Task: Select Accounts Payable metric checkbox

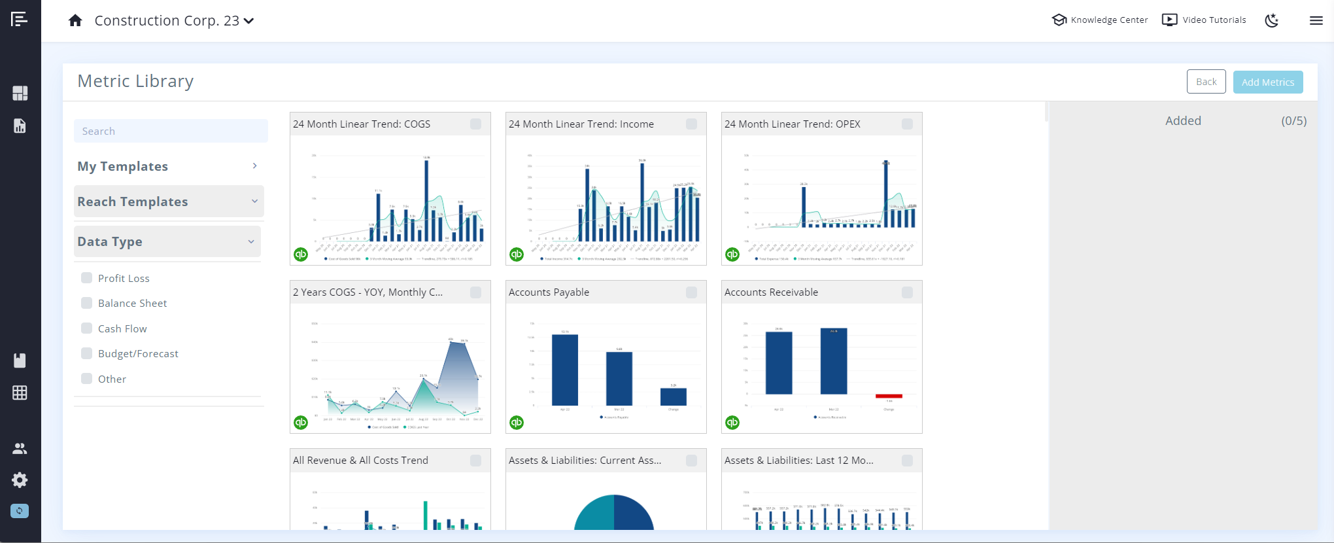Action: (x=691, y=292)
